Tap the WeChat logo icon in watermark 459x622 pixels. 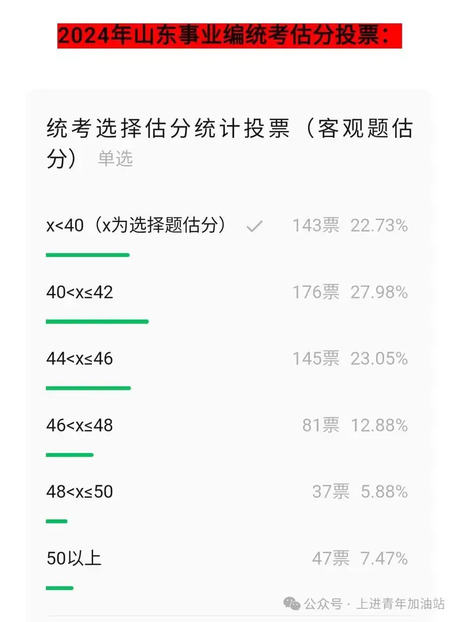click(292, 603)
